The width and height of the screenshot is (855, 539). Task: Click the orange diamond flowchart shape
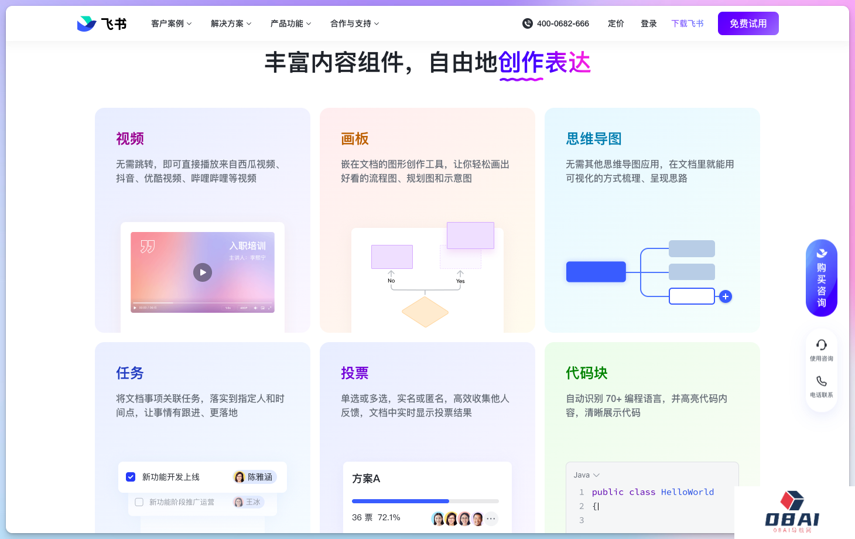pos(425,312)
